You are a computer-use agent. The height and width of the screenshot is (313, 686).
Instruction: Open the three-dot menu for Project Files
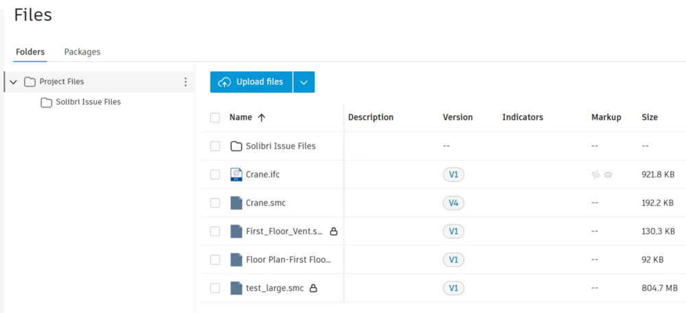[x=185, y=82]
